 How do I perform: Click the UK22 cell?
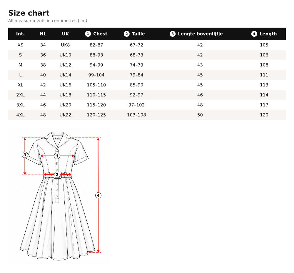pos(65,115)
